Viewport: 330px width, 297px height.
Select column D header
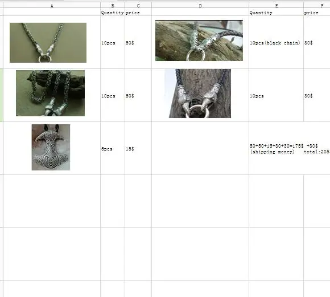click(x=200, y=6)
